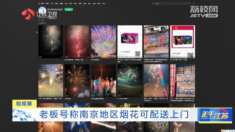Open the video of costumed people at night
This screenshot has height=132, width=235.
(x=103, y=80)
